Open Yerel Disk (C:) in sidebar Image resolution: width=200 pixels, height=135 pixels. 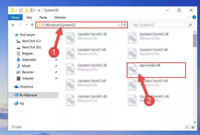tap(31, 41)
